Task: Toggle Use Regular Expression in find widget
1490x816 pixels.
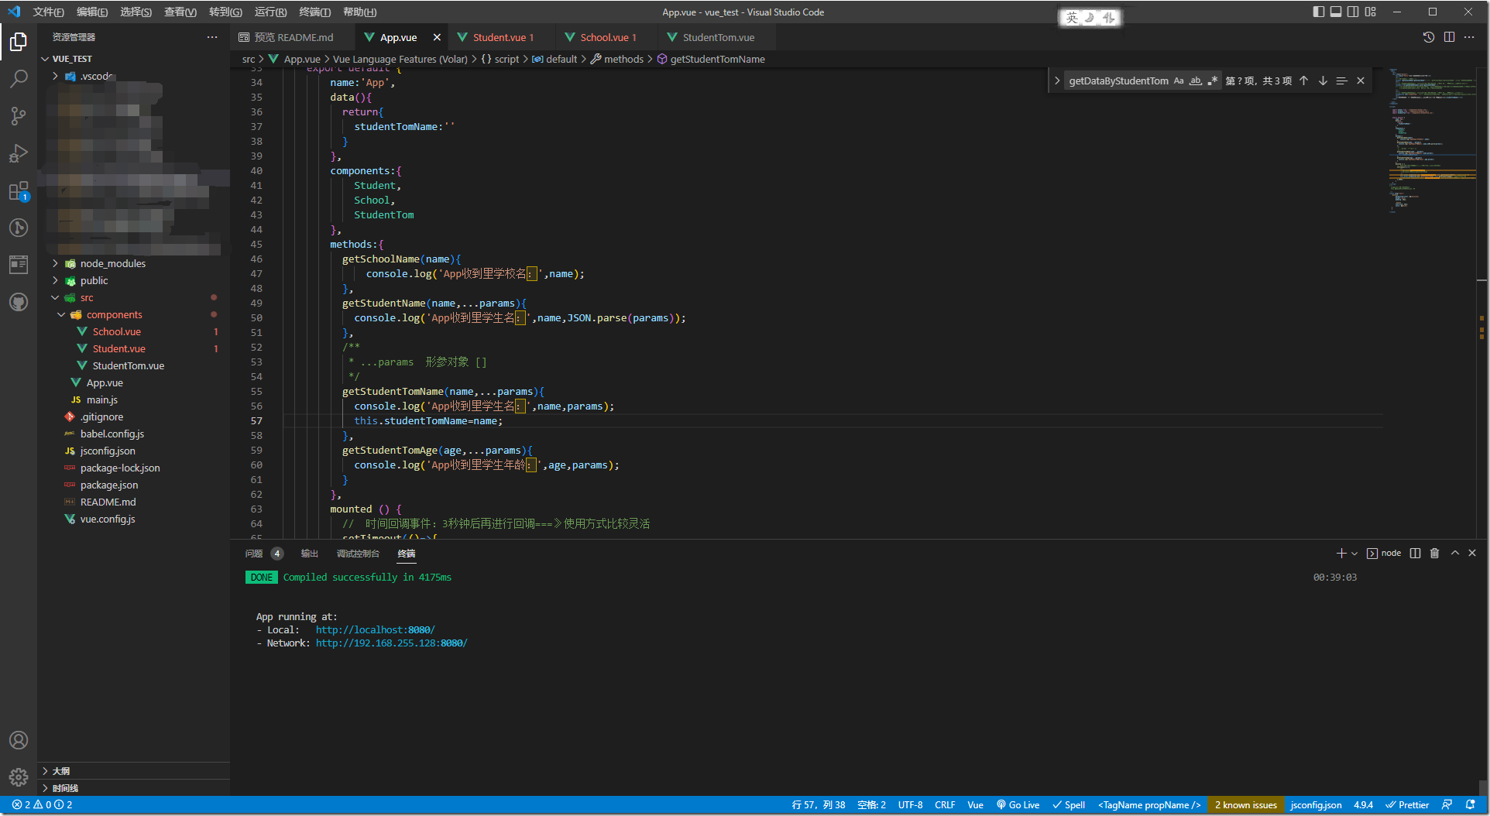Action: 1213,81
